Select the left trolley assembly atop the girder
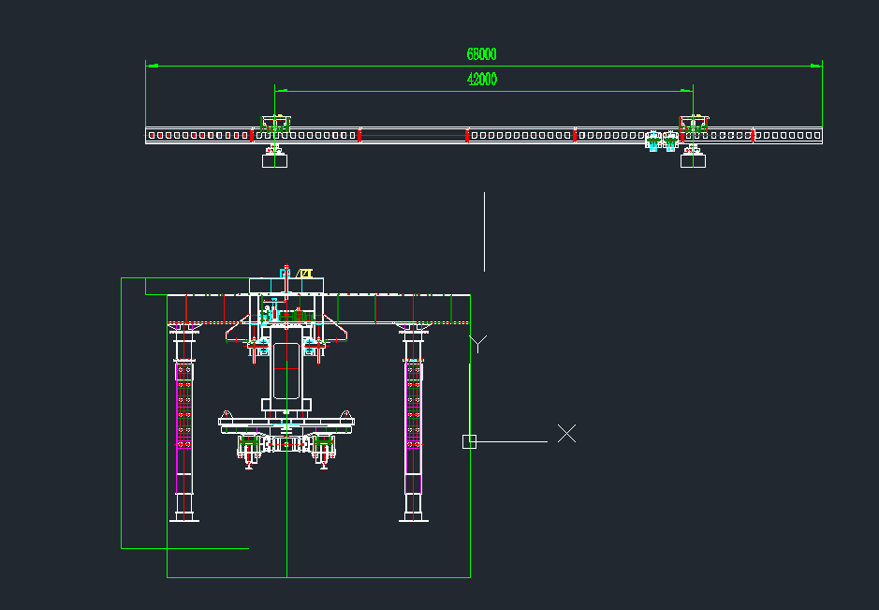The image size is (879, 610). coord(275,122)
